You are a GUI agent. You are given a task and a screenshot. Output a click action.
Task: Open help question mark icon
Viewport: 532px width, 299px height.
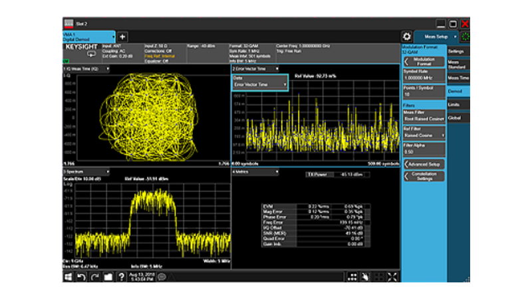click(x=122, y=276)
